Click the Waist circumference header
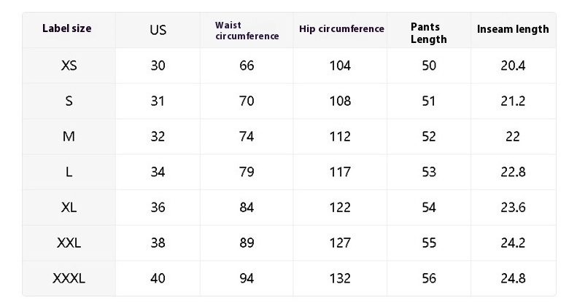This screenshot has width=577, height=303. click(x=247, y=31)
